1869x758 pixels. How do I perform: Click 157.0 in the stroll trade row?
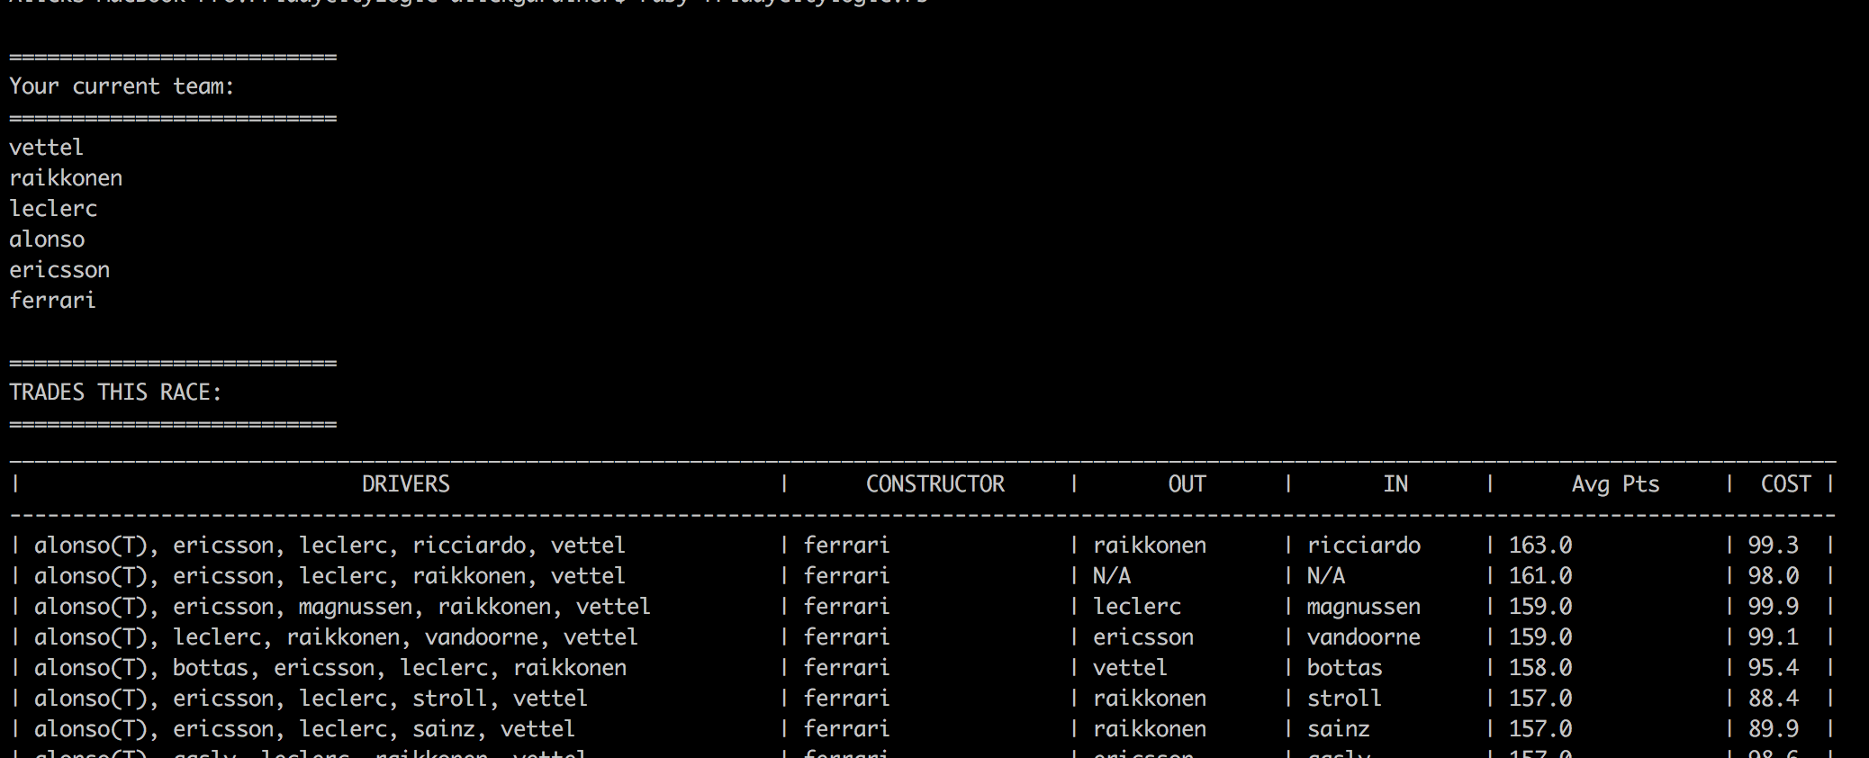click(x=1540, y=699)
